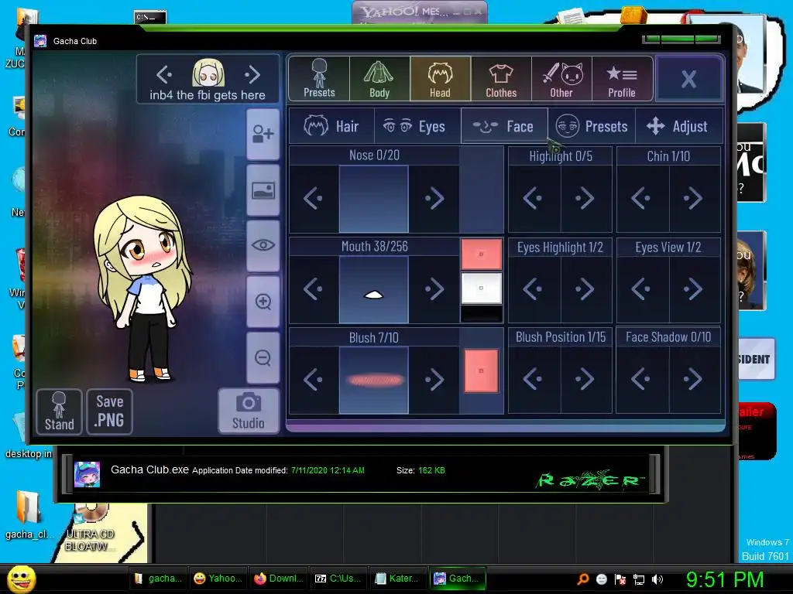
Task: Select next Mouth style
Action: [x=434, y=289]
